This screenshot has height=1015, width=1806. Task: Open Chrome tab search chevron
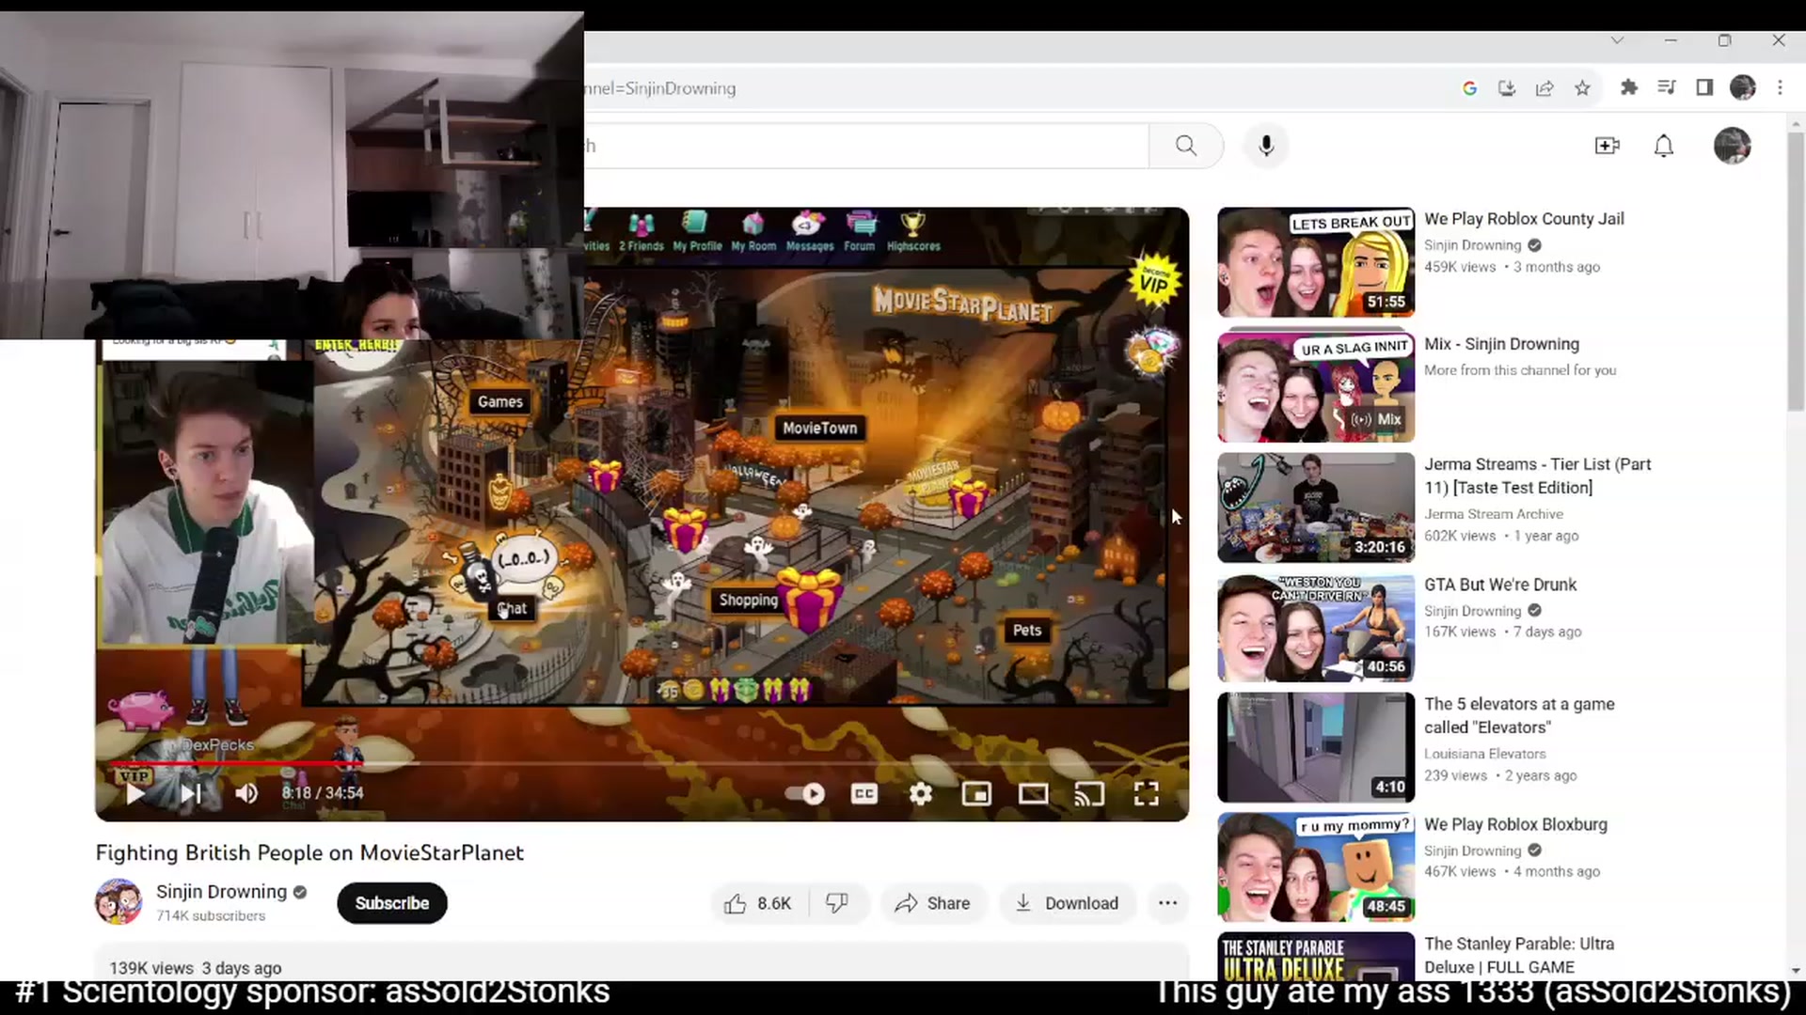[1617, 40]
